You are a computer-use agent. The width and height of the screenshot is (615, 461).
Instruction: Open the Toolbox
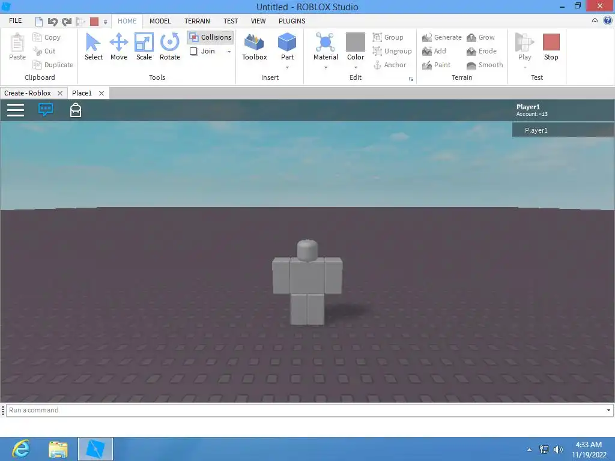[254, 47]
